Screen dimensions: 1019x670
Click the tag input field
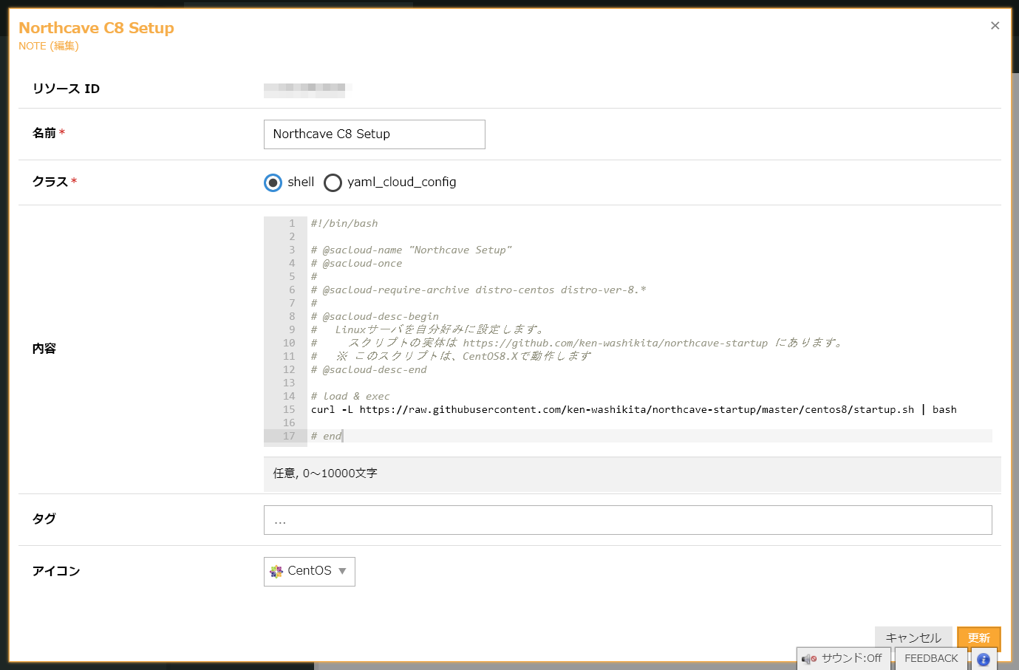(x=627, y=520)
